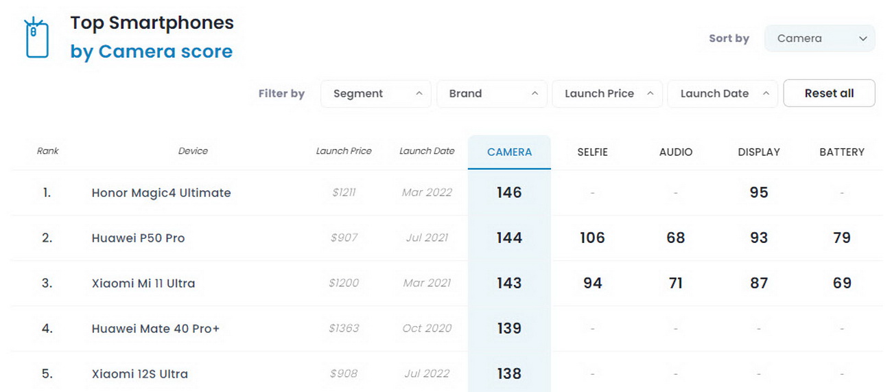Switch to the SELFIE column tab
The height and width of the screenshot is (392, 892).
coord(593,152)
